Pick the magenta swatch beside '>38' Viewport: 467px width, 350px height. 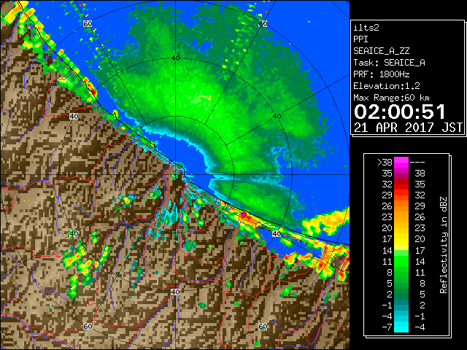click(401, 162)
